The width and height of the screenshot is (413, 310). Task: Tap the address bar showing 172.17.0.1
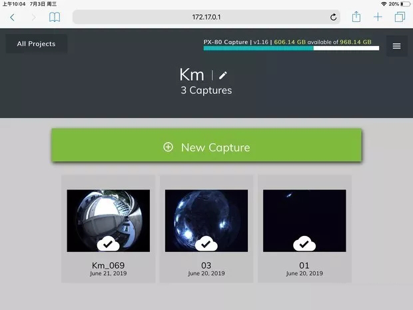point(206,17)
